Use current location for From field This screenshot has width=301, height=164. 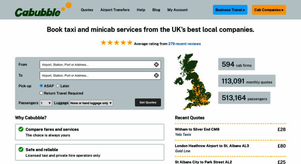[x=156, y=65]
